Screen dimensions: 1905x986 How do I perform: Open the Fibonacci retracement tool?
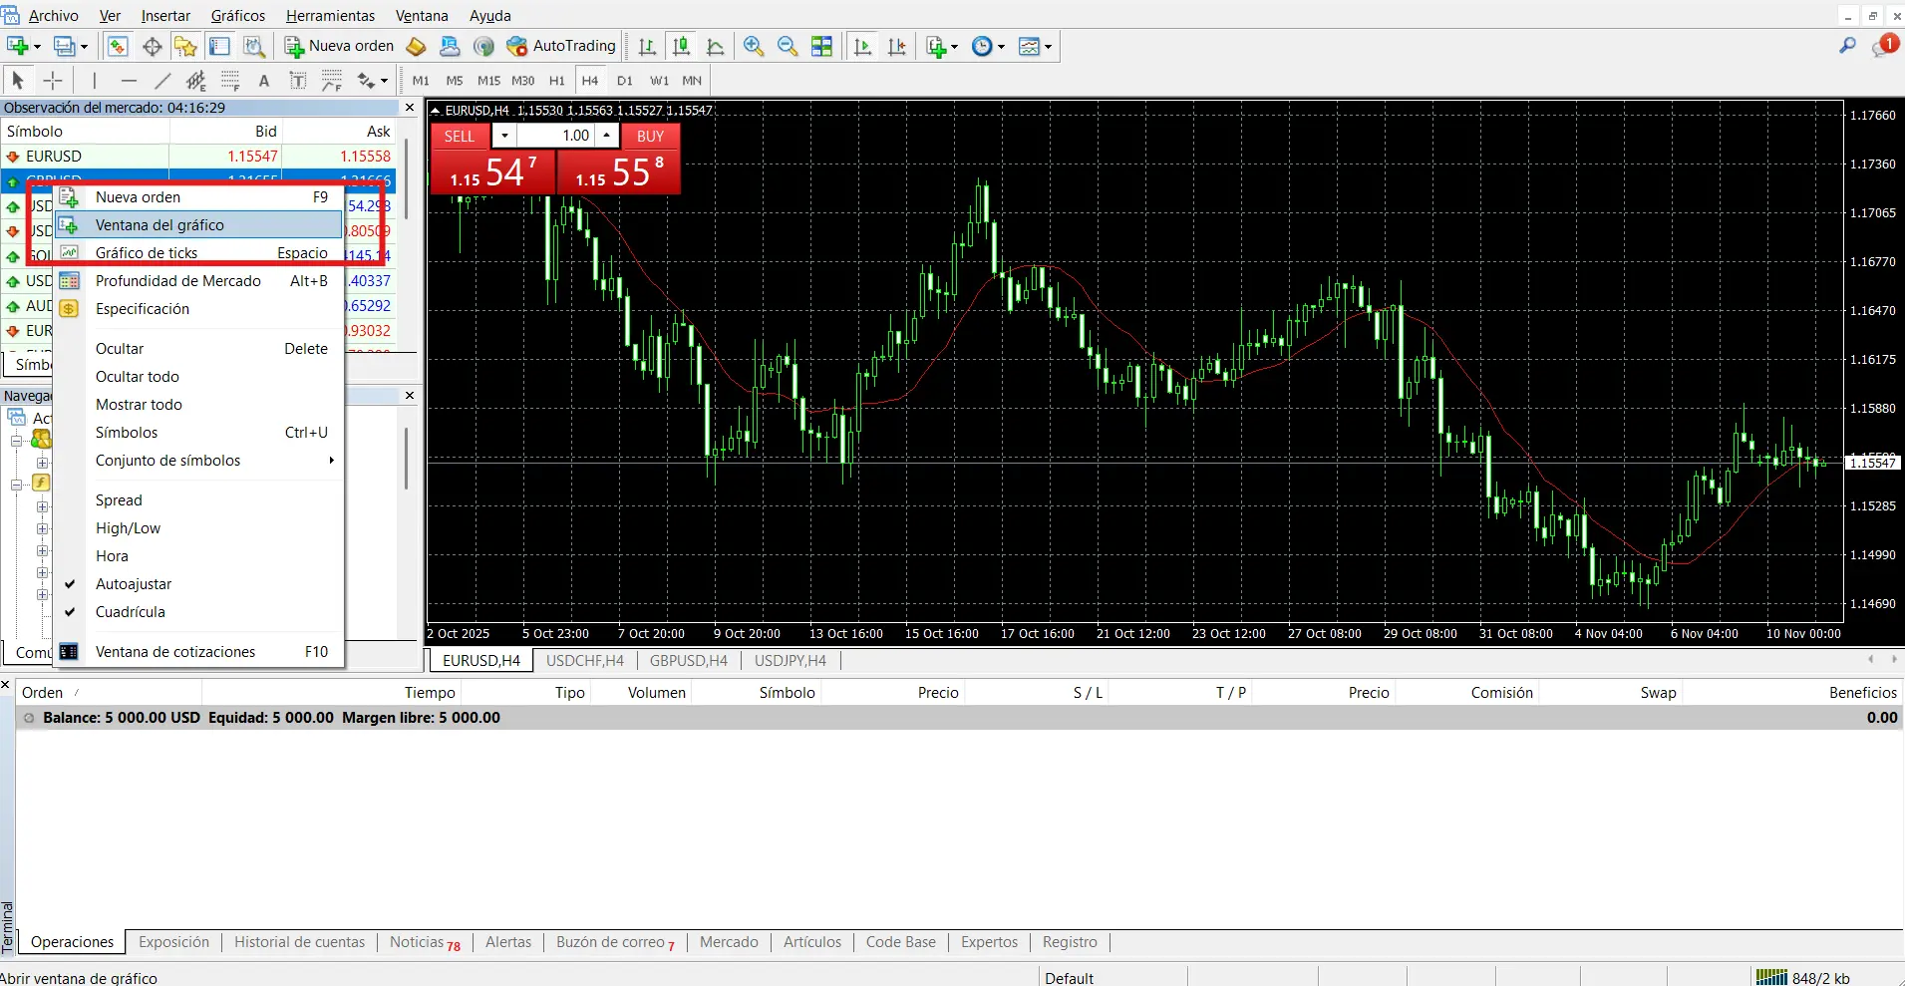[230, 81]
